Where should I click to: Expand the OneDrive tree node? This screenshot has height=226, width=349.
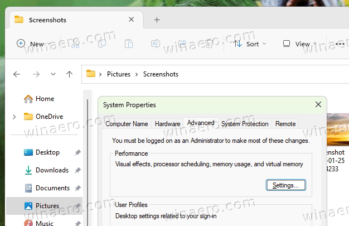click(x=14, y=117)
